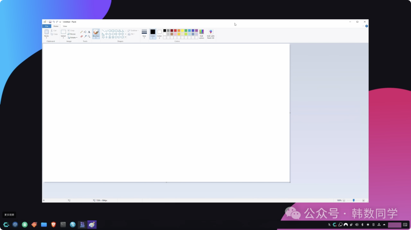This screenshot has width=411, height=230.
Task: Pick the Color picker eyedropper tool
Action: 85,36
